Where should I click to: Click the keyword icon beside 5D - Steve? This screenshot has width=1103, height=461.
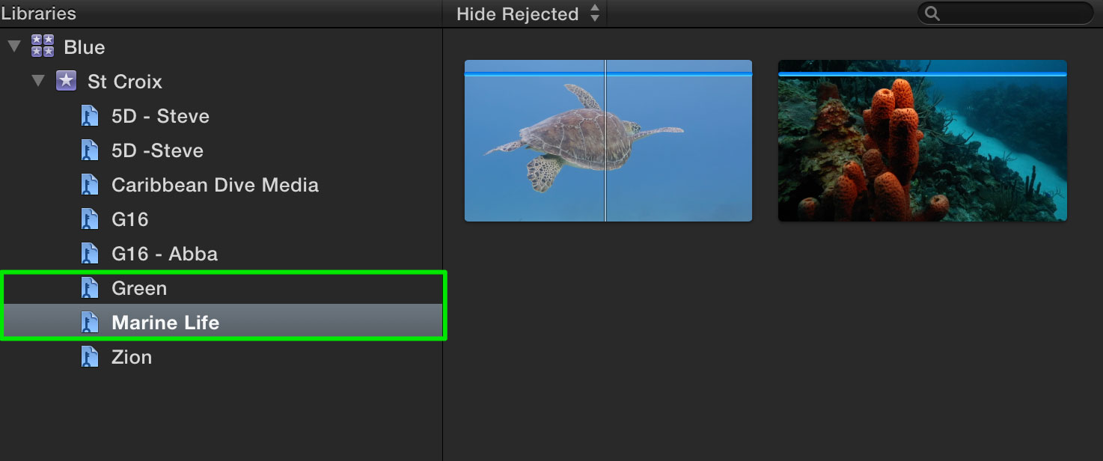pyautogui.click(x=90, y=115)
